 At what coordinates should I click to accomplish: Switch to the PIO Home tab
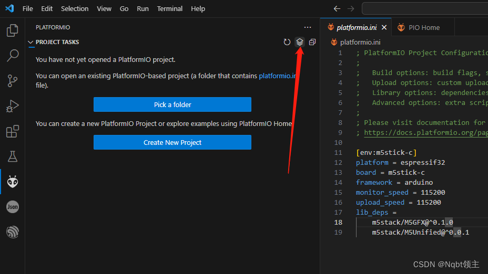click(x=424, y=27)
